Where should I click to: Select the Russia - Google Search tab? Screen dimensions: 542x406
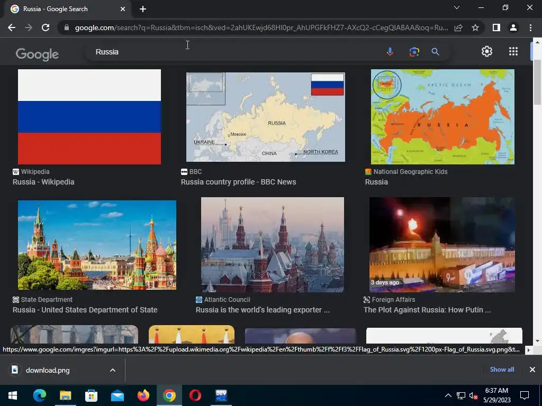coord(68,9)
